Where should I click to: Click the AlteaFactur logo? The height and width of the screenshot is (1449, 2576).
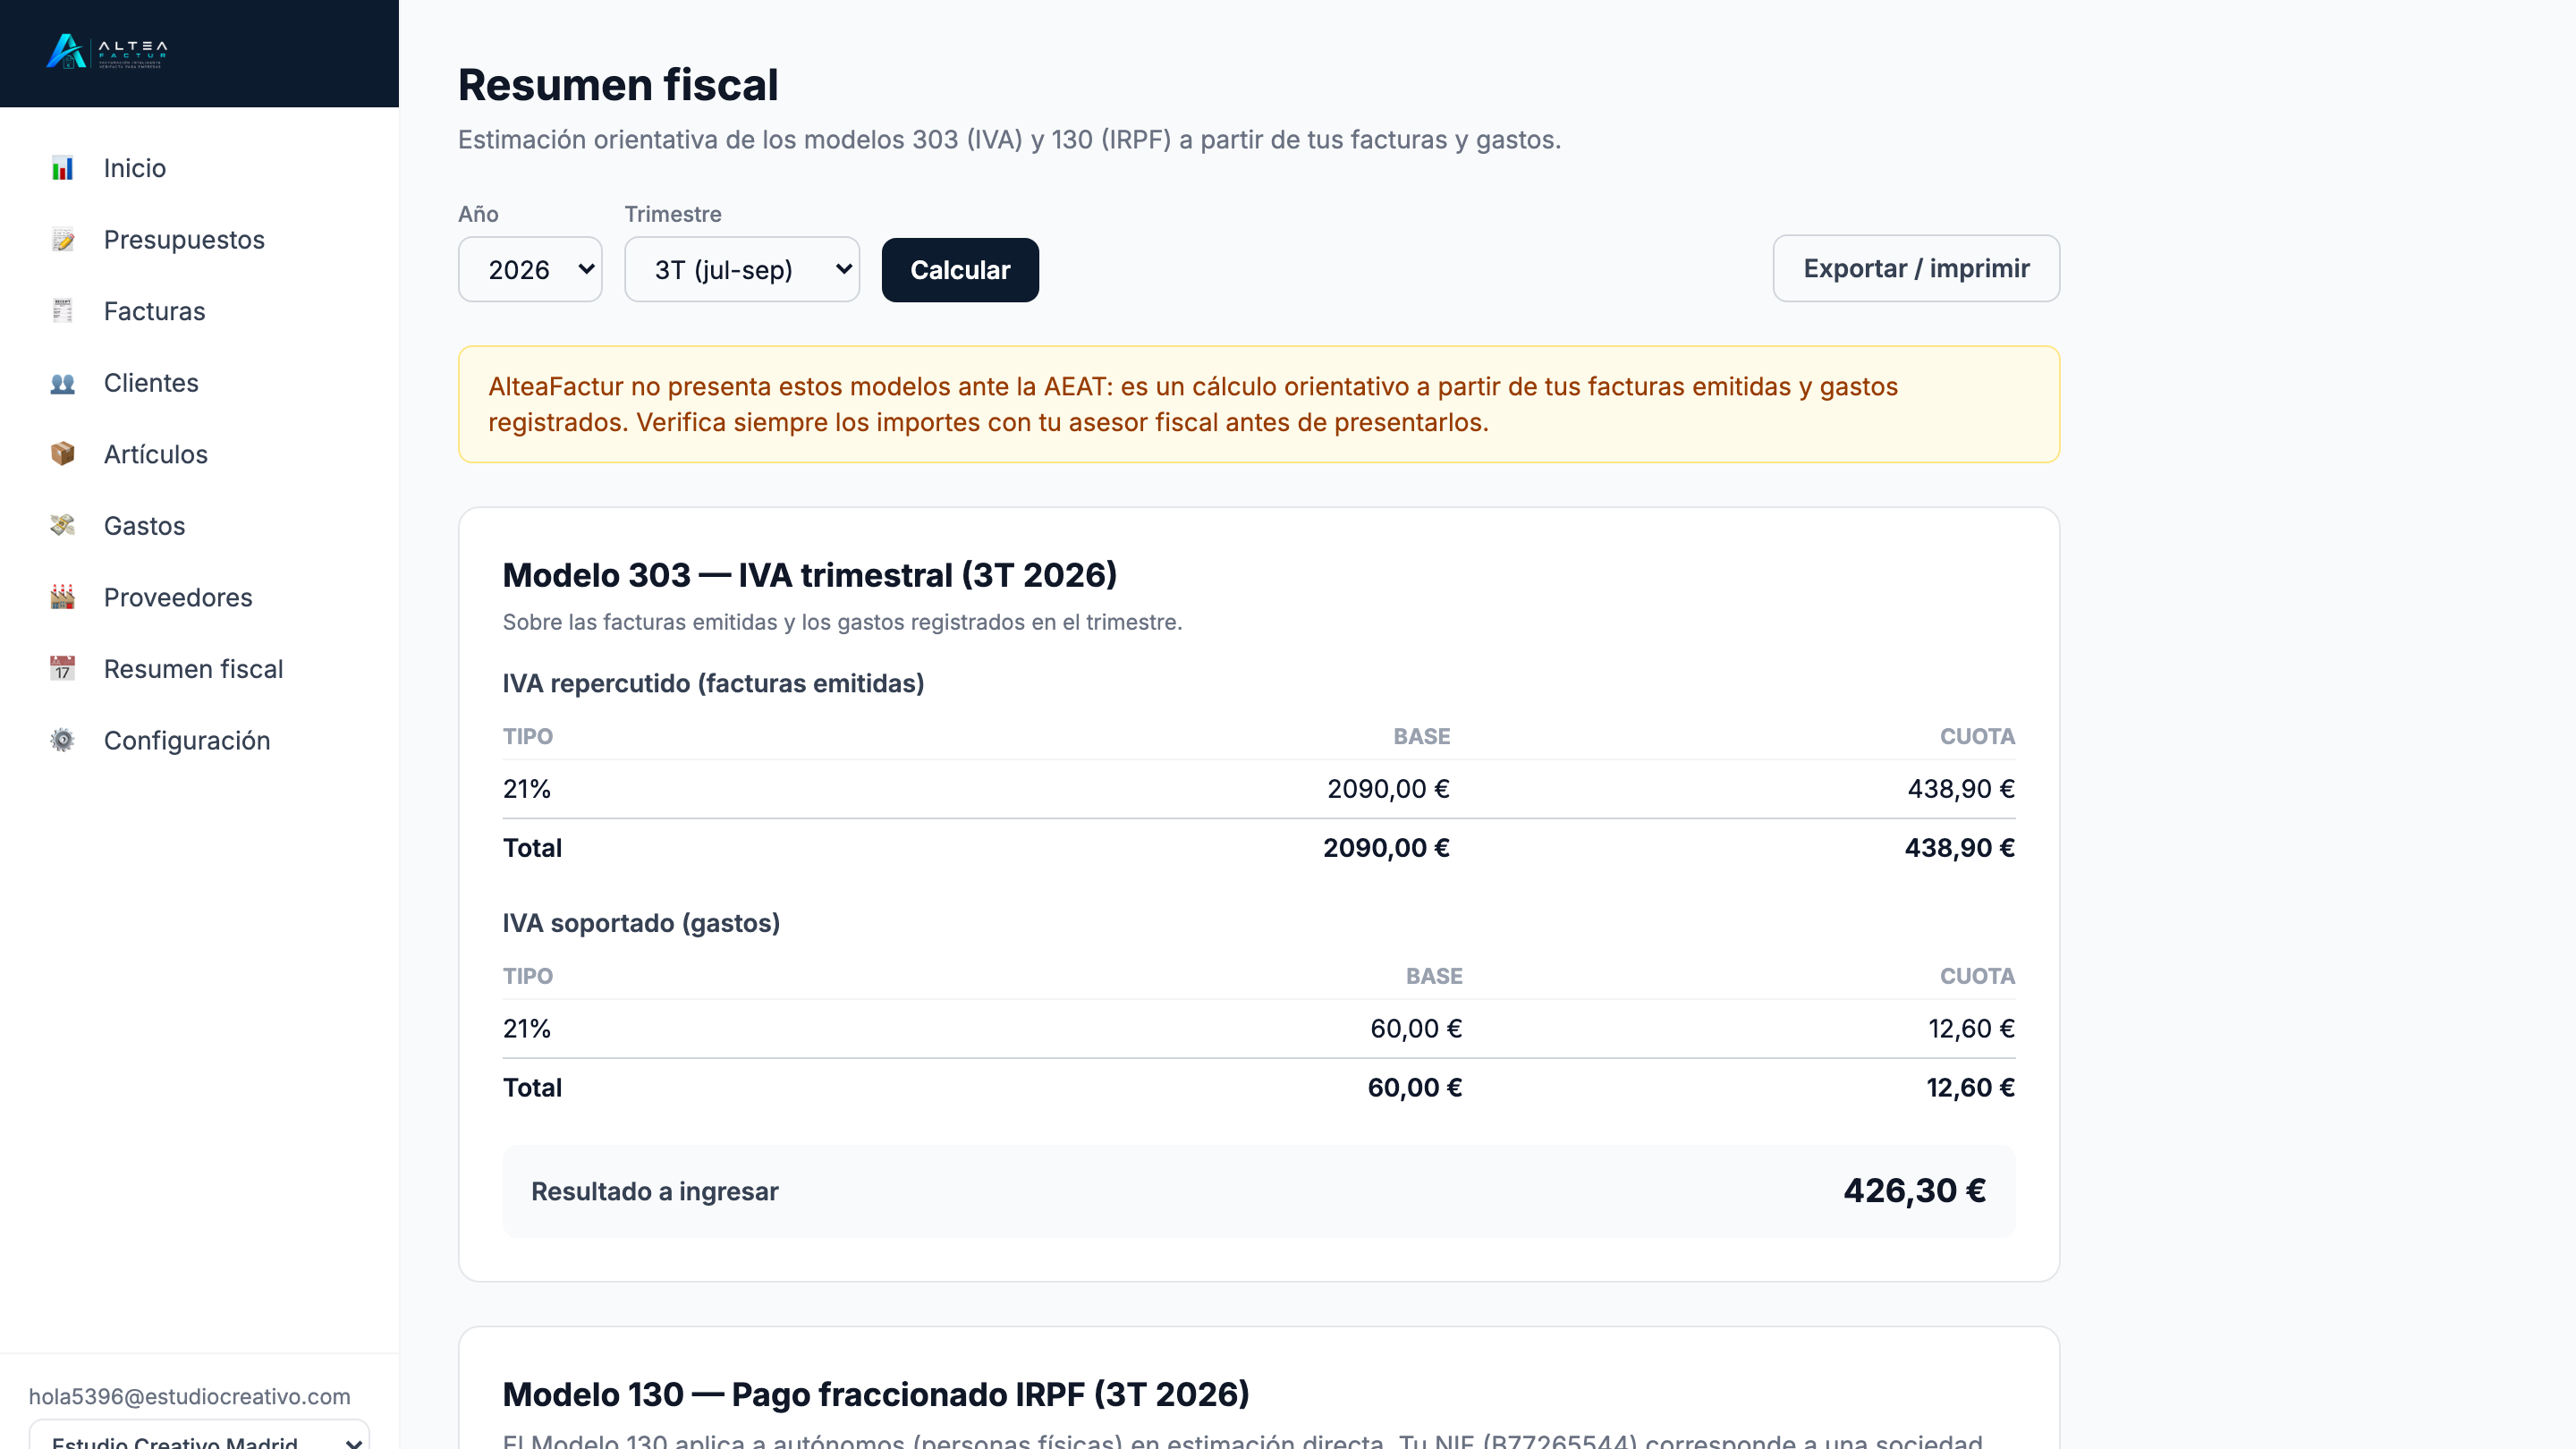pos(107,52)
